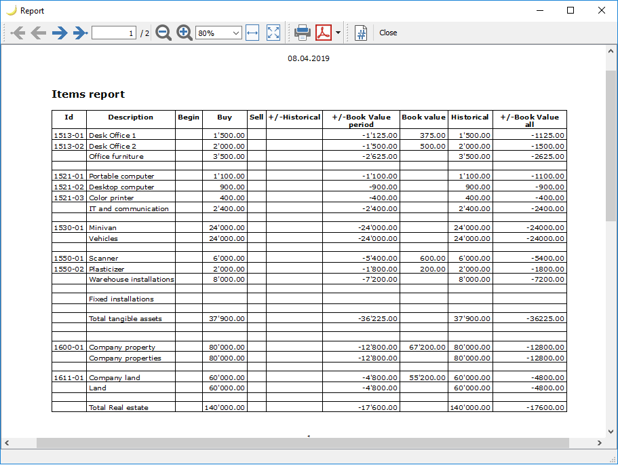Viewport: 618px width, 465px height.
Task: Click the 'Total tangible assets' row
Action: pyautogui.click(x=309, y=318)
